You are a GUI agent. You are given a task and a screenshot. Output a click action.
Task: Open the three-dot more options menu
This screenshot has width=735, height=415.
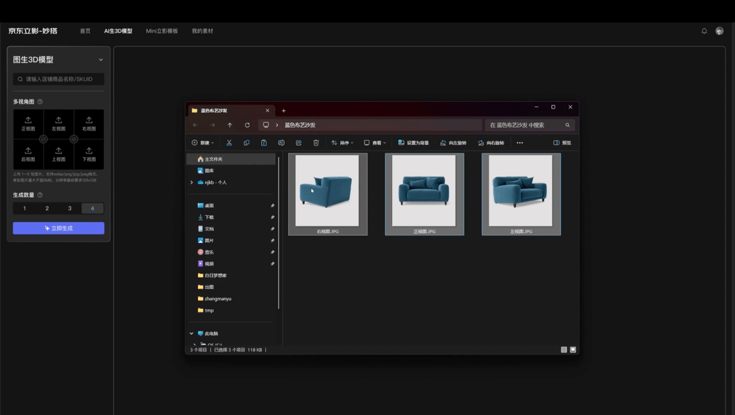520,143
